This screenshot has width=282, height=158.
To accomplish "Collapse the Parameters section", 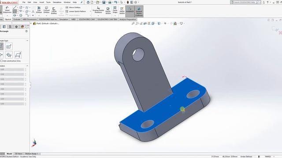I will click(x=27, y=66).
